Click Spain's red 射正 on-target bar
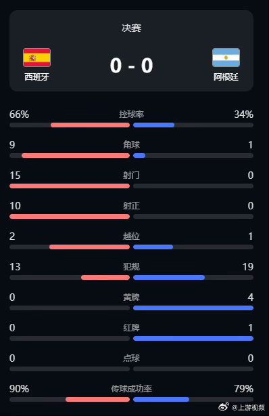Image resolution: width=269 pixels, height=416 pixels. [70, 217]
